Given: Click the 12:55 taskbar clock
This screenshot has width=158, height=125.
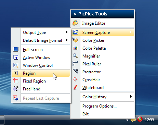Looking at the screenshot, I should click(x=149, y=120).
